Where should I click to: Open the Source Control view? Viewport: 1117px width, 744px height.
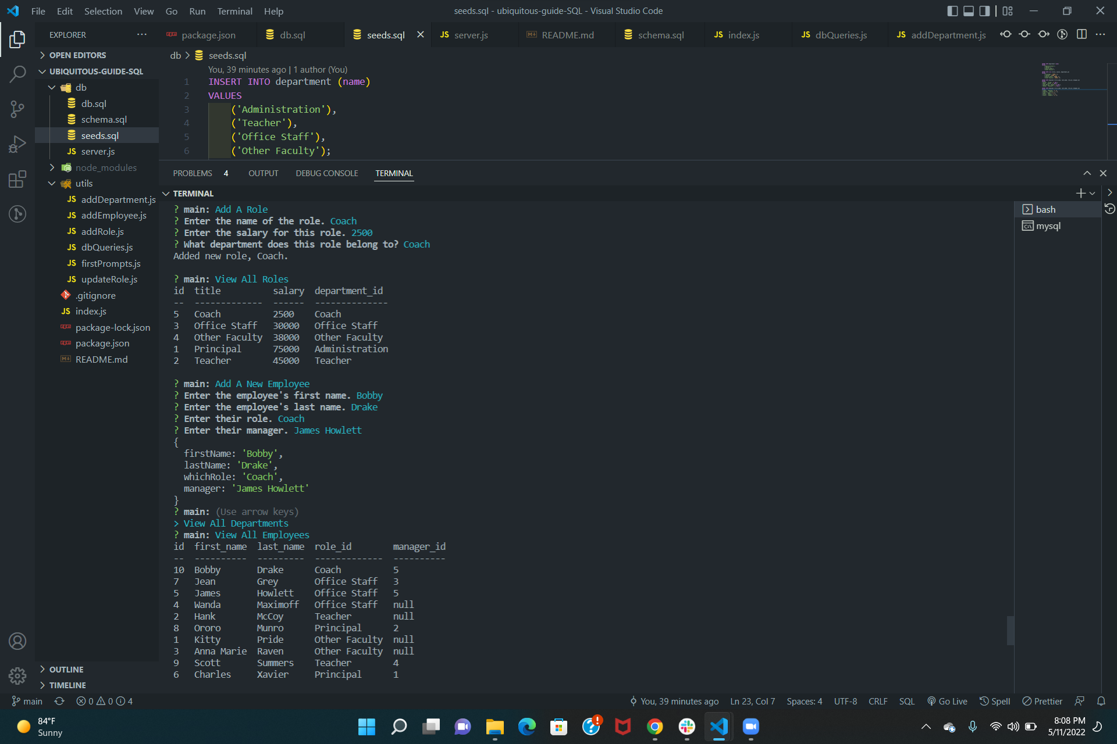pyautogui.click(x=17, y=109)
